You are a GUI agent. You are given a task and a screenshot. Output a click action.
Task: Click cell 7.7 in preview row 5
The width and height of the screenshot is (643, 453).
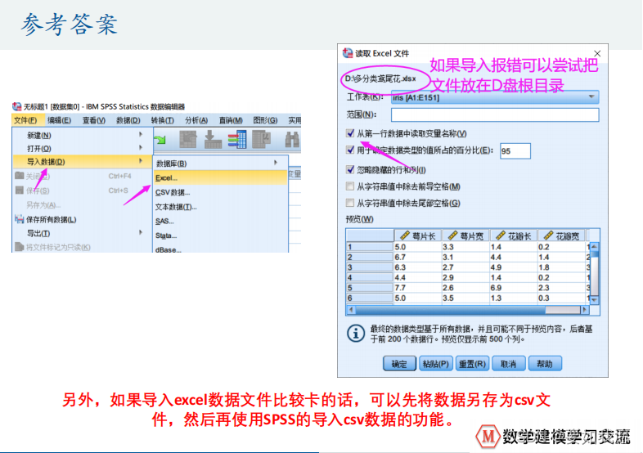[x=418, y=288]
